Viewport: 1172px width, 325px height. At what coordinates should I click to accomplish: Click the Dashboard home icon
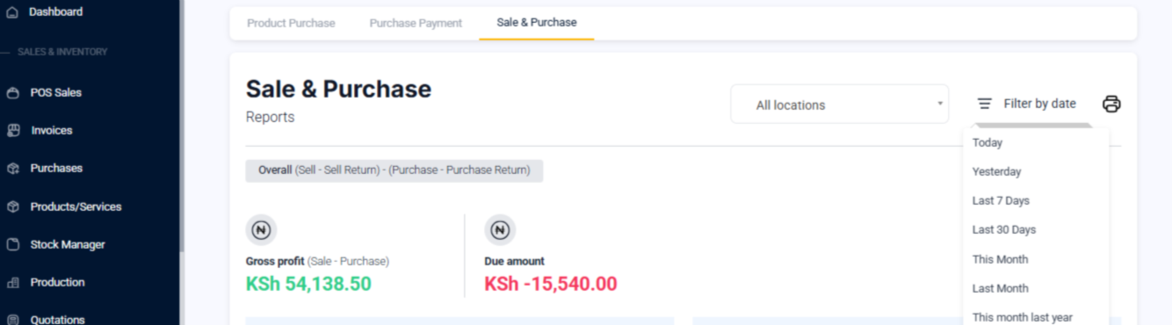(x=12, y=12)
